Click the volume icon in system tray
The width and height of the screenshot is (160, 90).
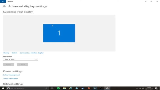[x=143, y=88]
